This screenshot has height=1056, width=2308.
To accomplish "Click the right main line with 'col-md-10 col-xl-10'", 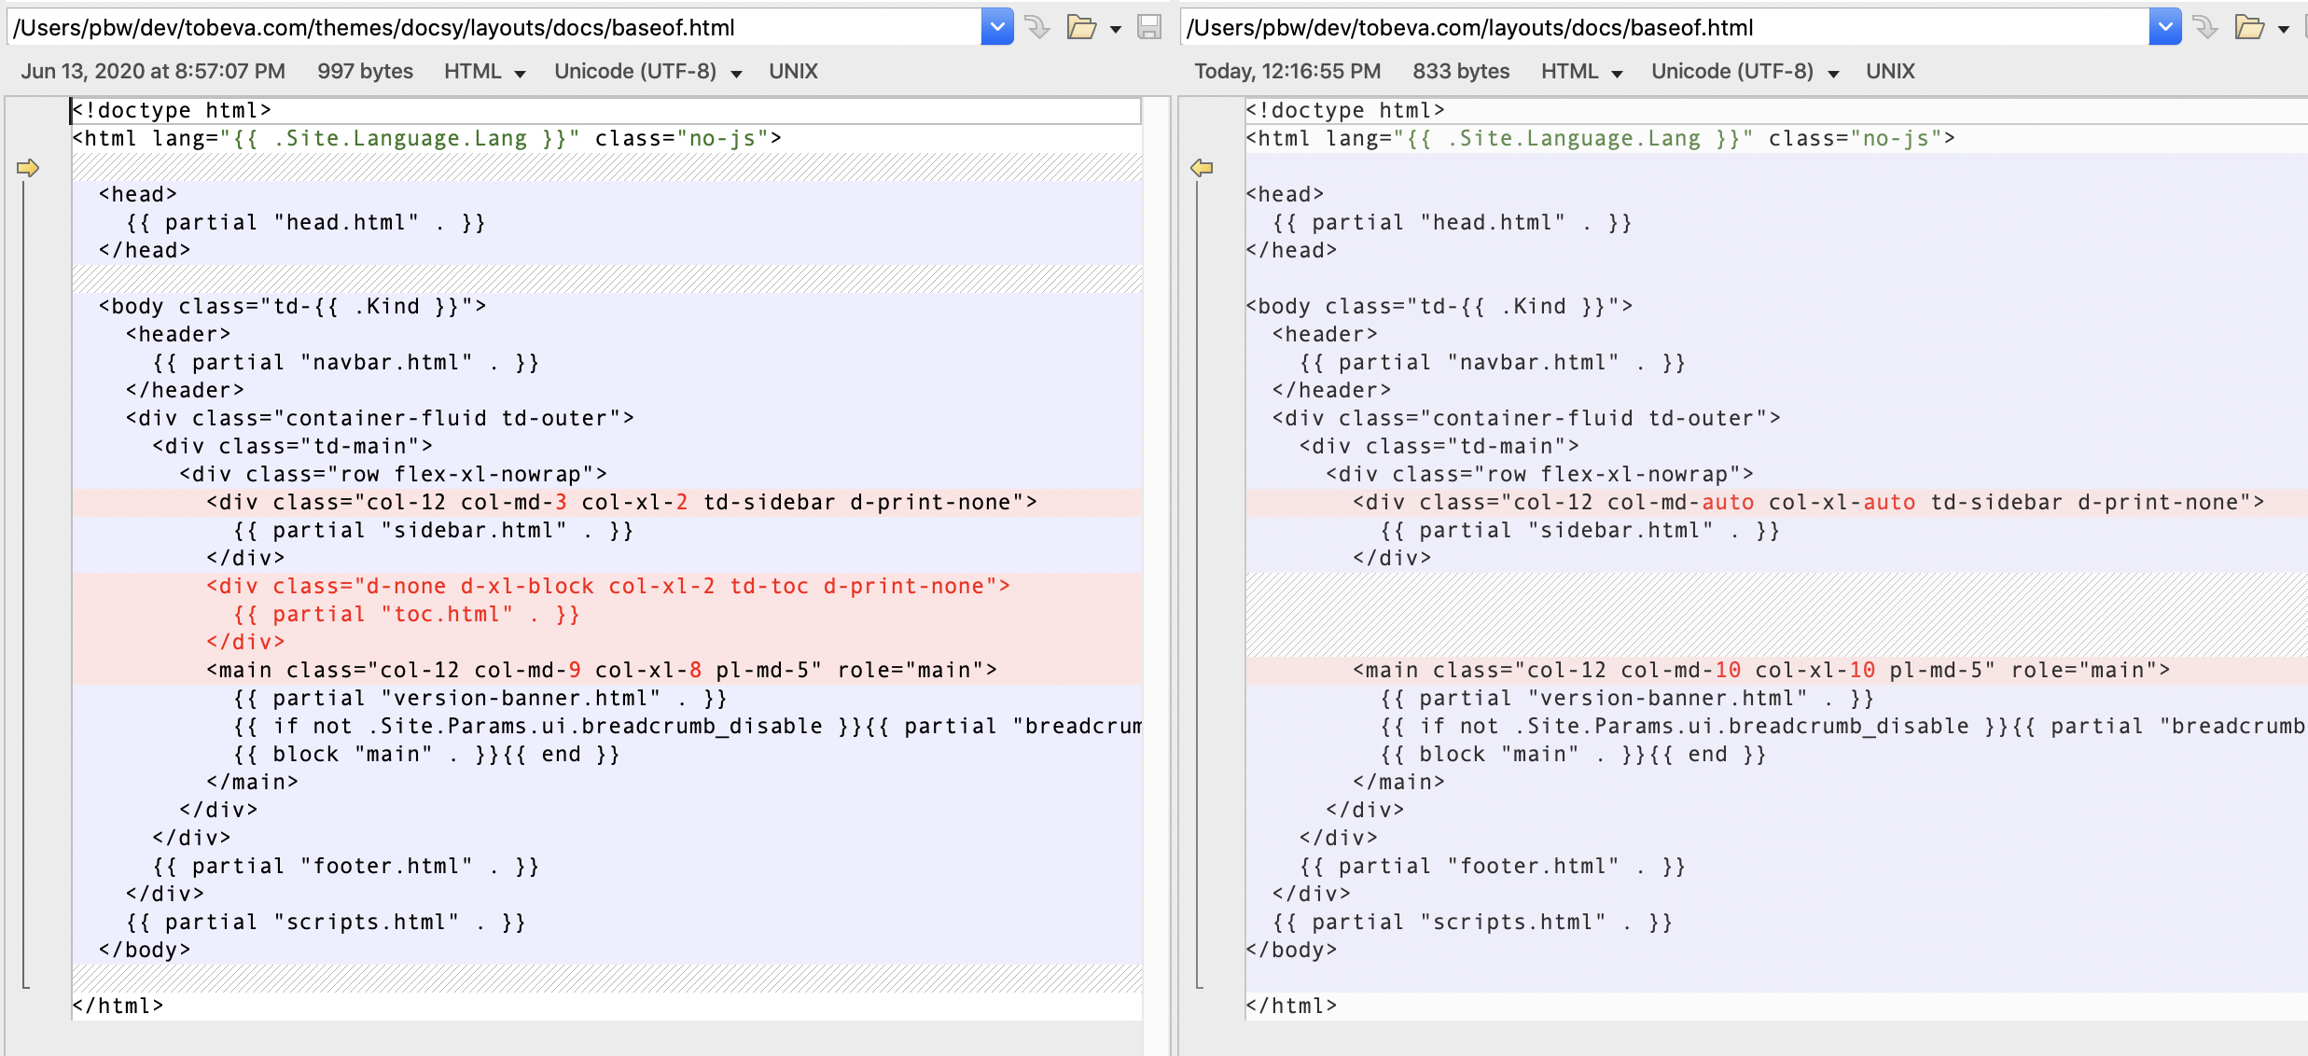I will tap(1776, 671).
